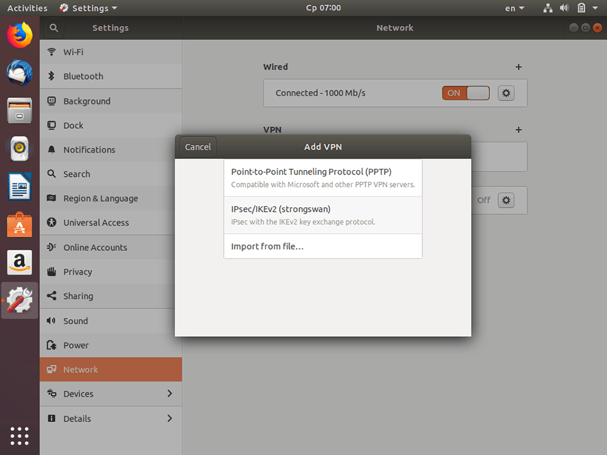The image size is (607, 455).
Task: Open the gear button next to Off
Action: (505, 200)
